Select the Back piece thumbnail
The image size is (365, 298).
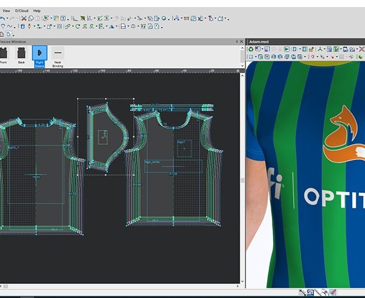[x=20, y=54]
